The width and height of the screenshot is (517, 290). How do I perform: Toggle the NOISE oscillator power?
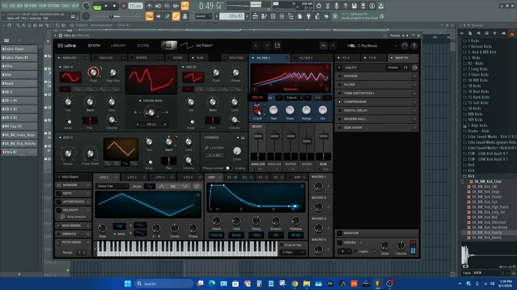coord(170,58)
